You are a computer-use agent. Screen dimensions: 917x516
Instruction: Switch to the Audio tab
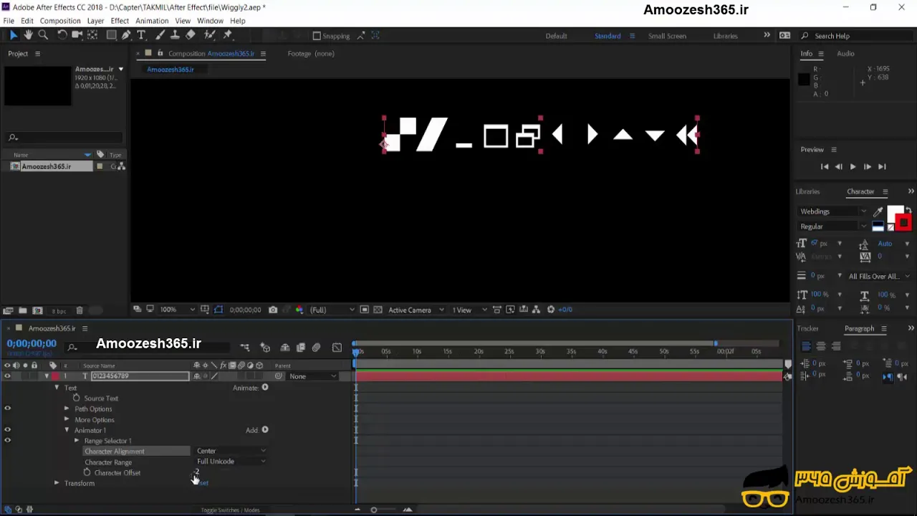845,53
